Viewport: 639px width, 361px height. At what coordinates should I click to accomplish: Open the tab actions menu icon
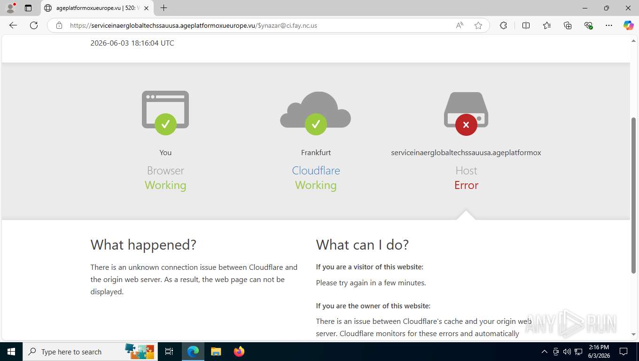[28, 8]
